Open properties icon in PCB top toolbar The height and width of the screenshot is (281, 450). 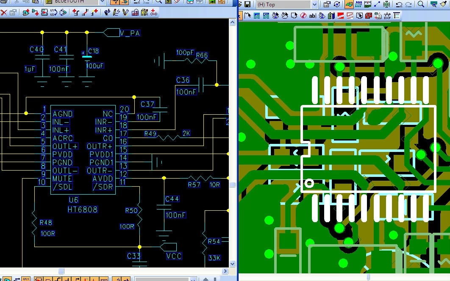[x=327, y=4]
